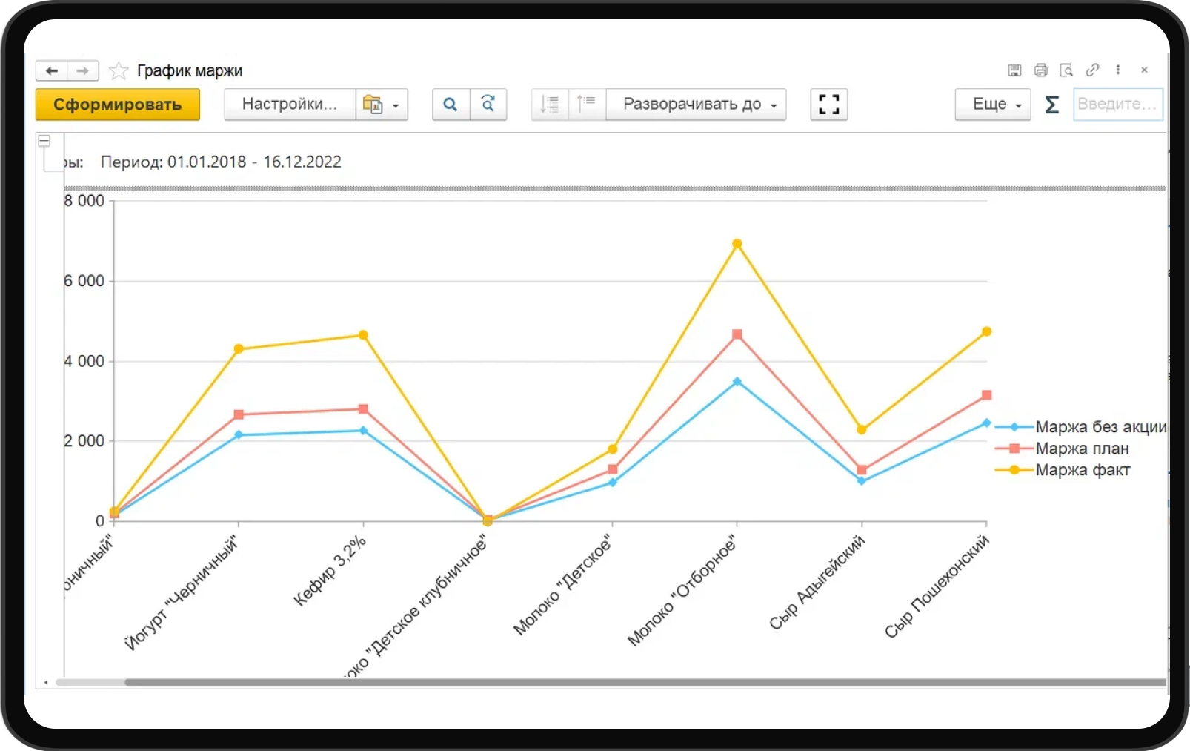This screenshot has height=751, width=1190.
Task: Open the report variants dropdown
Action: (382, 105)
